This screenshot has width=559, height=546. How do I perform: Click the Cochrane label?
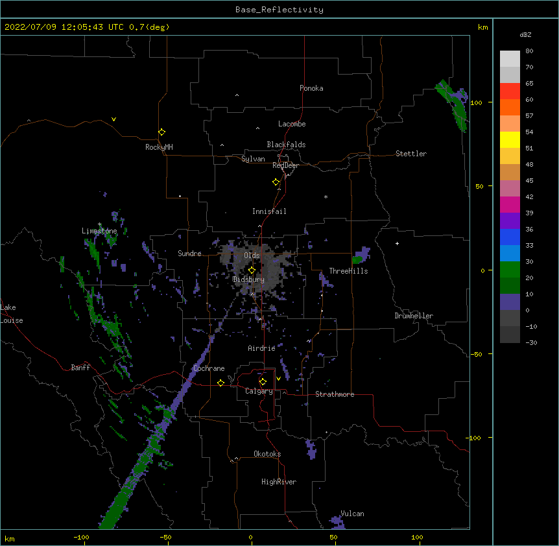coord(209,368)
